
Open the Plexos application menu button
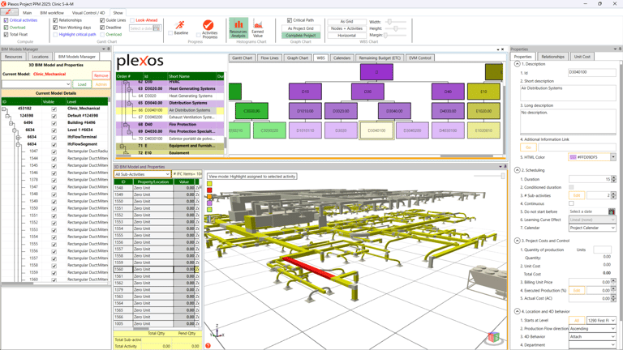tap(9, 12)
